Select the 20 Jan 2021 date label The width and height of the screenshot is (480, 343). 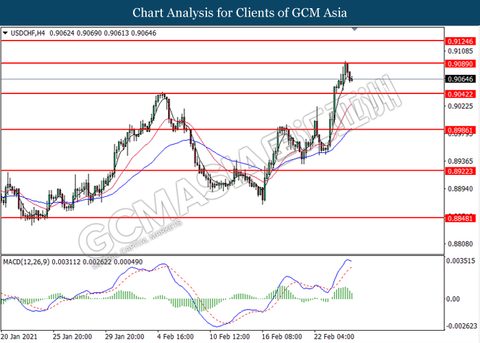coord(22,337)
